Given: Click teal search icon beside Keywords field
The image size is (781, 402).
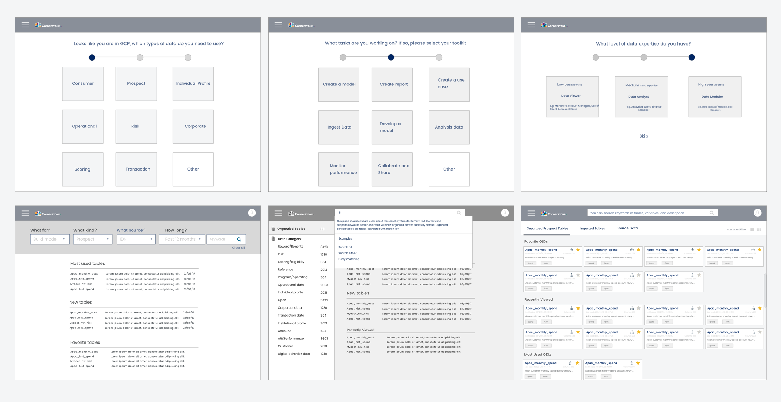Looking at the screenshot, I should tap(239, 240).
